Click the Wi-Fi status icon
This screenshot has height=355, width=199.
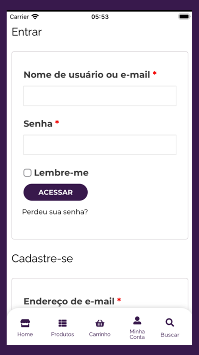(35, 16)
